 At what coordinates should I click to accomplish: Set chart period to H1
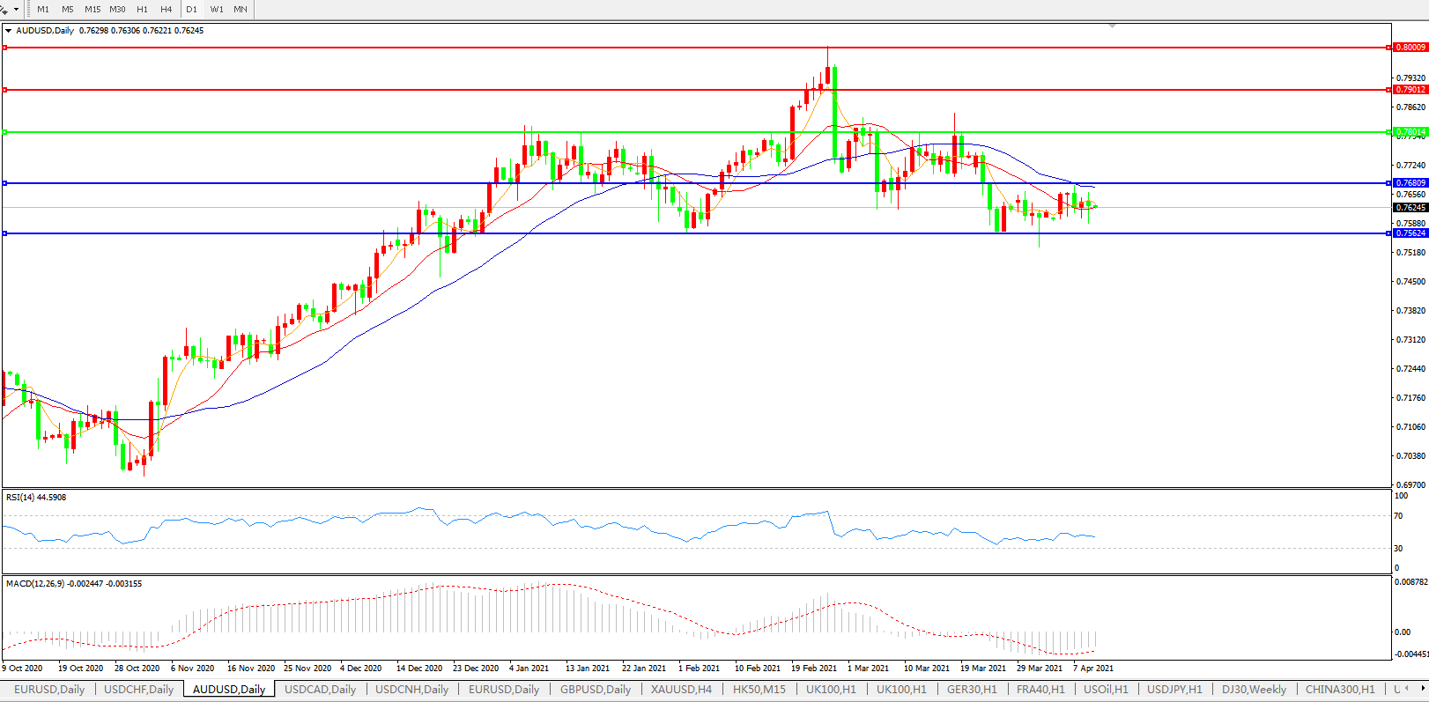[142, 9]
